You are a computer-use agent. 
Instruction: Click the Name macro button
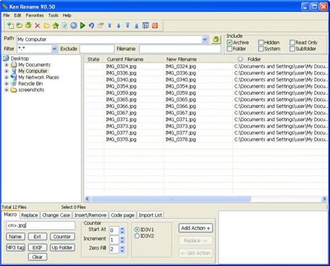tap(15, 236)
